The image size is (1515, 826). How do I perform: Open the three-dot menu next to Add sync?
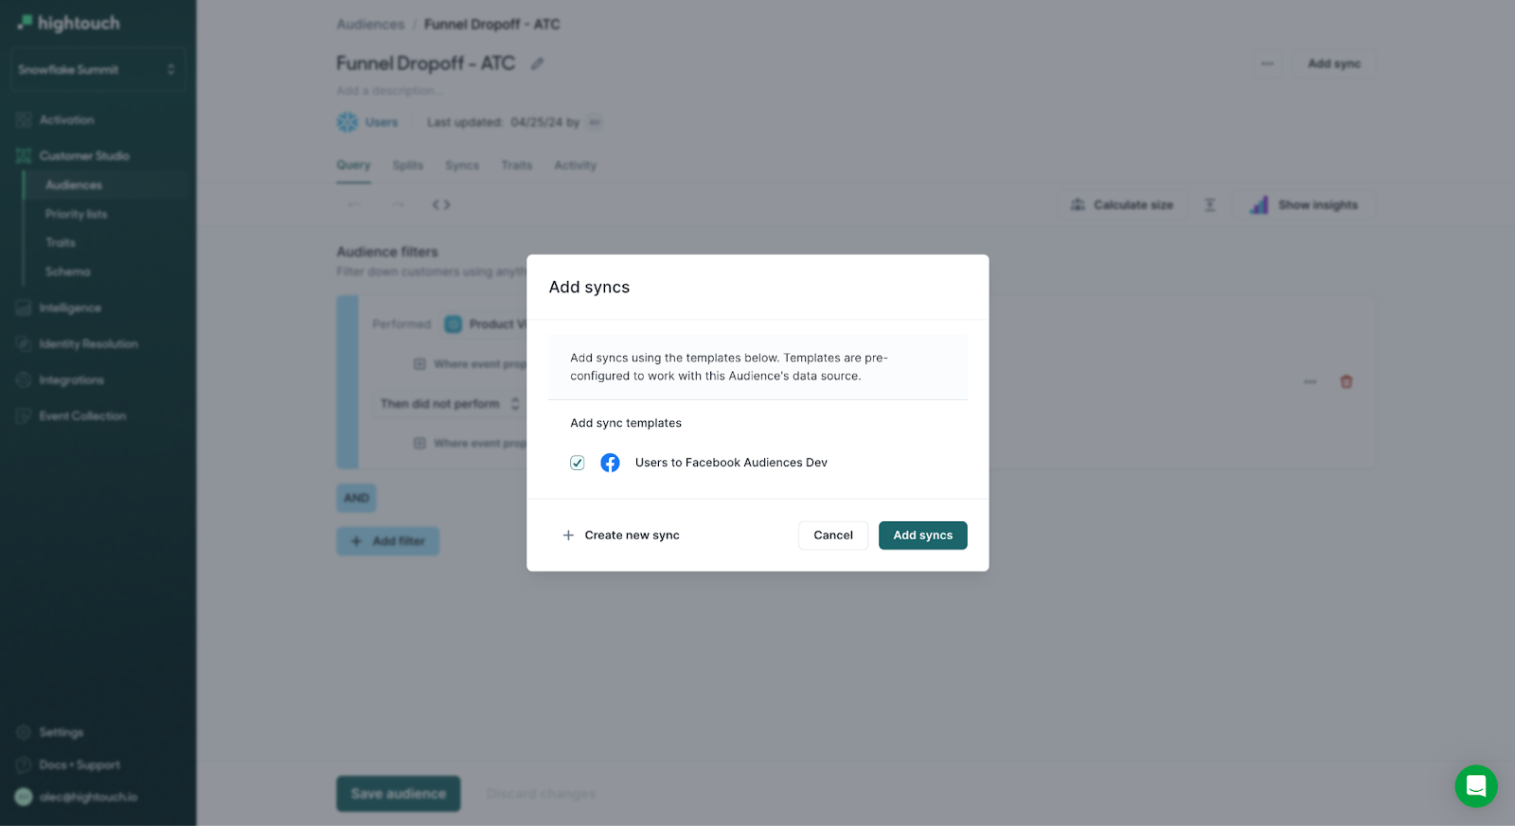click(1267, 63)
